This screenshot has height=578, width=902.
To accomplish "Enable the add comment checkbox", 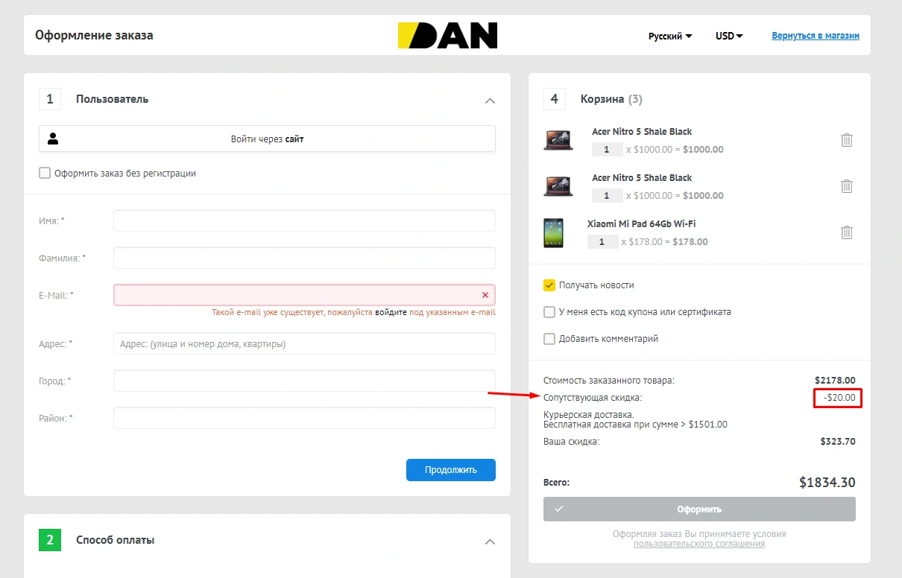I will click(549, 339).
